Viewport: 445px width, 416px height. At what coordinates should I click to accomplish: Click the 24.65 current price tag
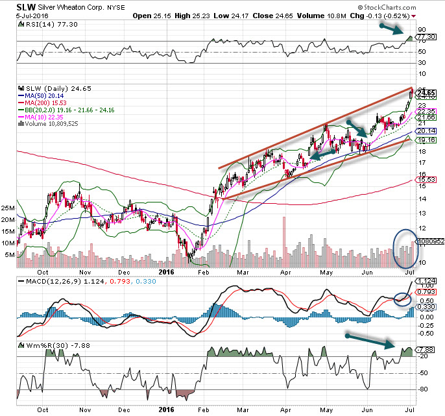click(426, 93)
